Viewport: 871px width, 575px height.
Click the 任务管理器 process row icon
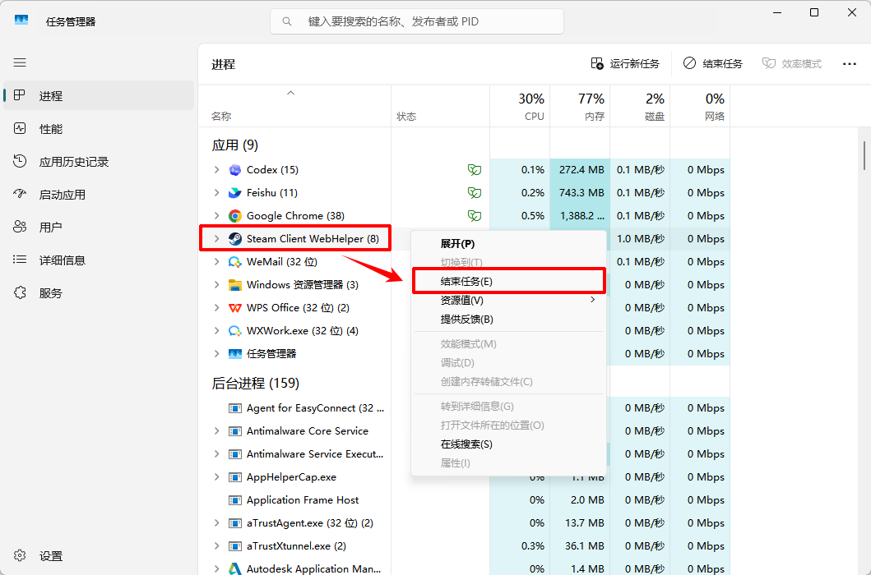click(235, 353)
